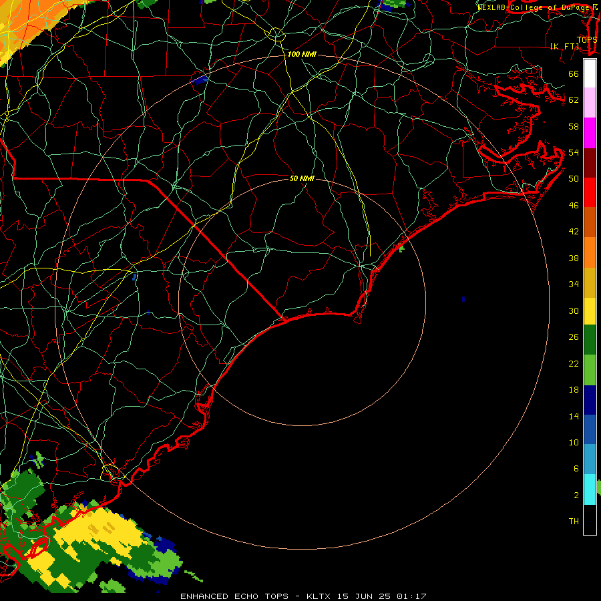This screenshot has width=601, height=601.
Task: Click the white swatch at the legend top
Action: 590,73
